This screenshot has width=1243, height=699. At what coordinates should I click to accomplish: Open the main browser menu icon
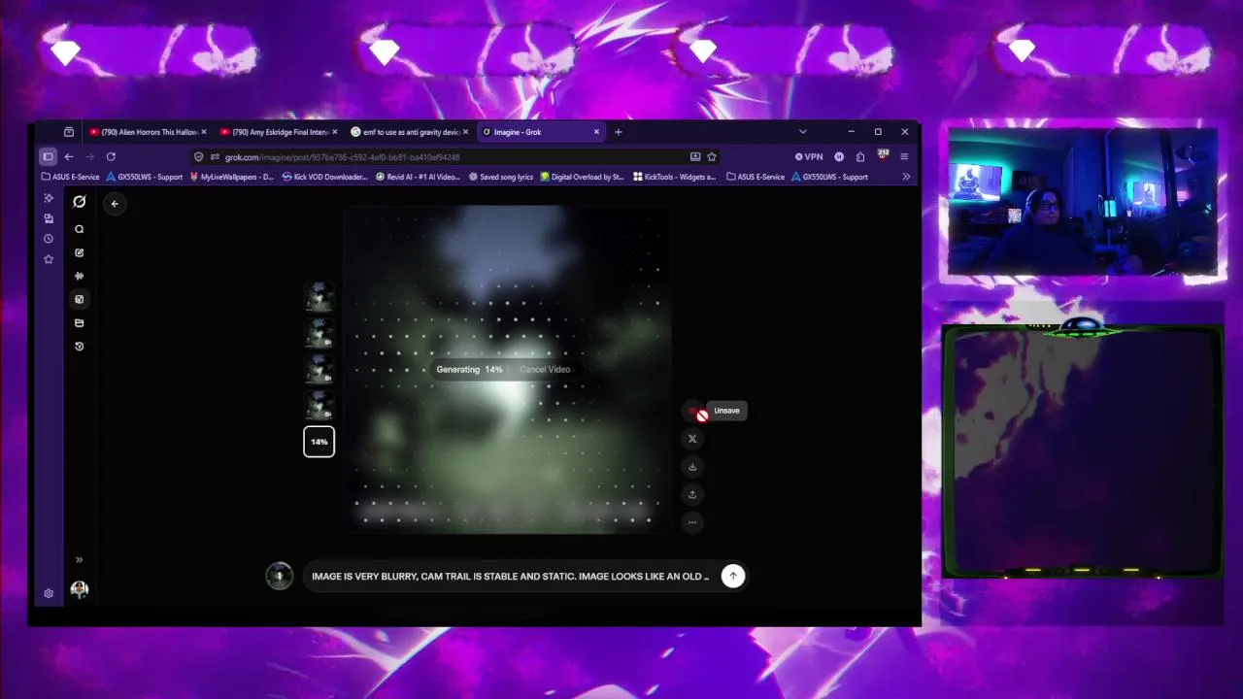pyautogui.click(x=904, y=156)
